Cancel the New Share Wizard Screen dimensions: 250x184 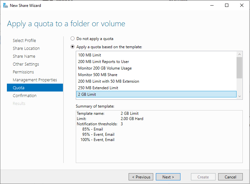(230, 177)
